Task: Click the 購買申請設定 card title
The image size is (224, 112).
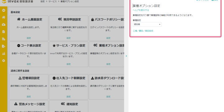Action: click(x=72, y=19)
